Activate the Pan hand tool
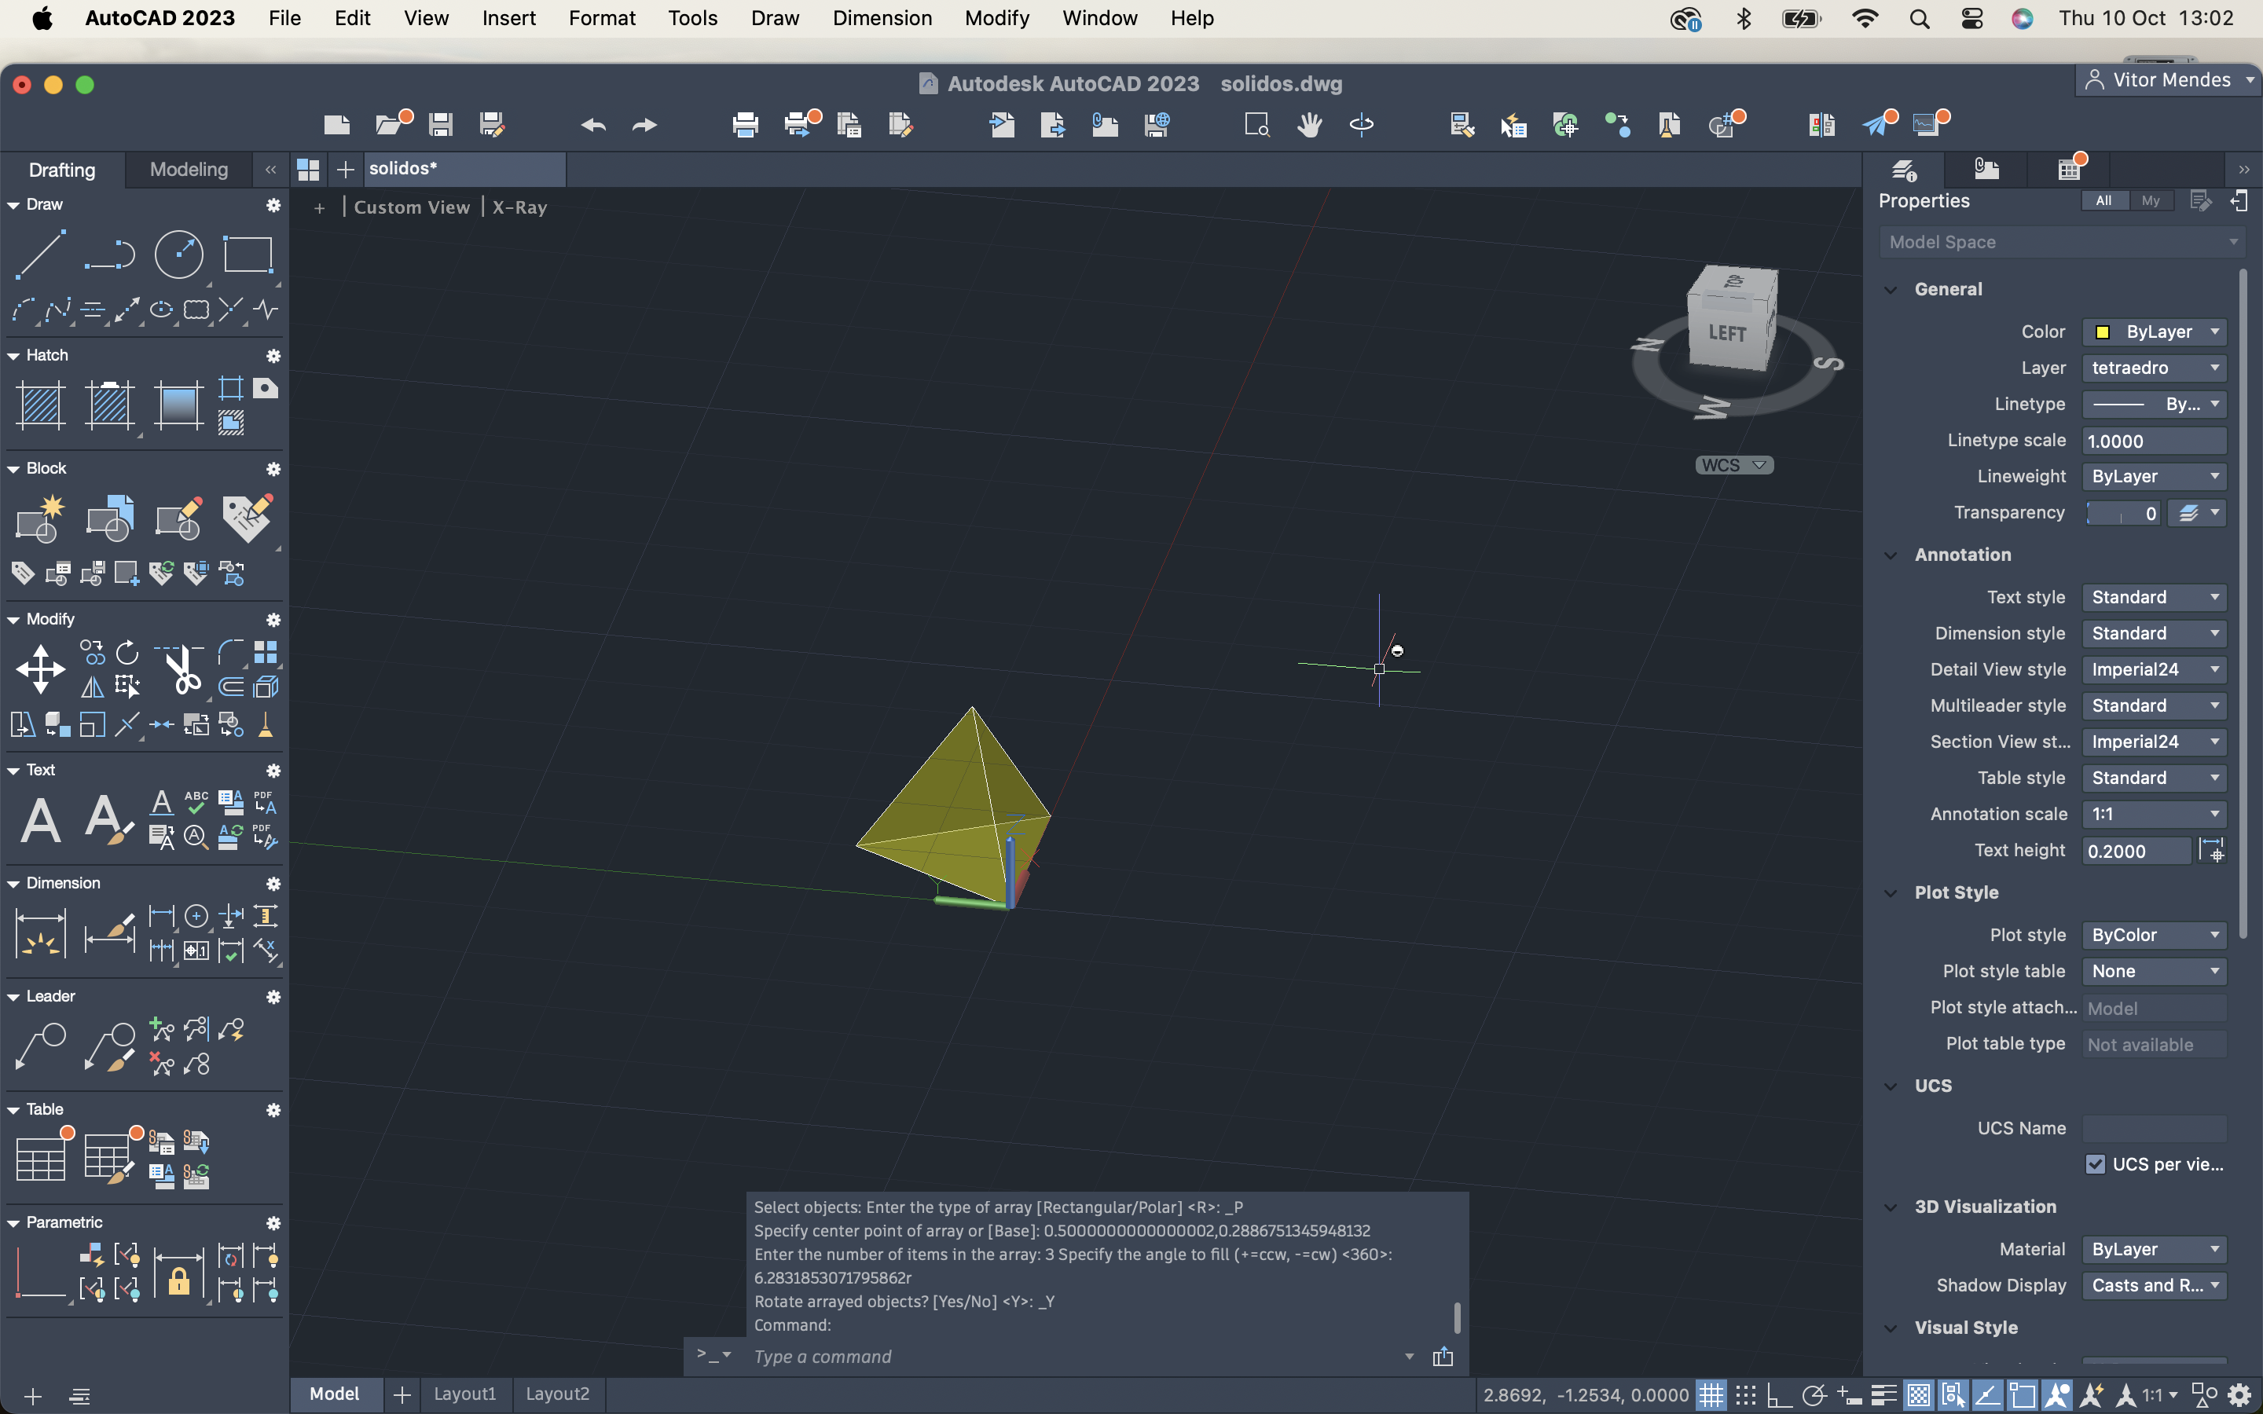 pyautogui.click(x=1309, y=124)
